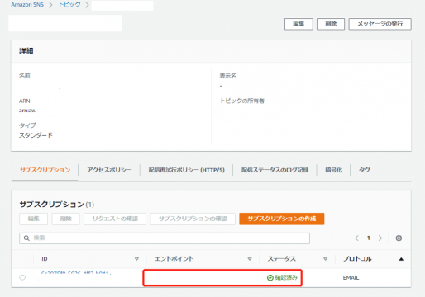Toggle プロトコル column sort arrow

point(401,259)
